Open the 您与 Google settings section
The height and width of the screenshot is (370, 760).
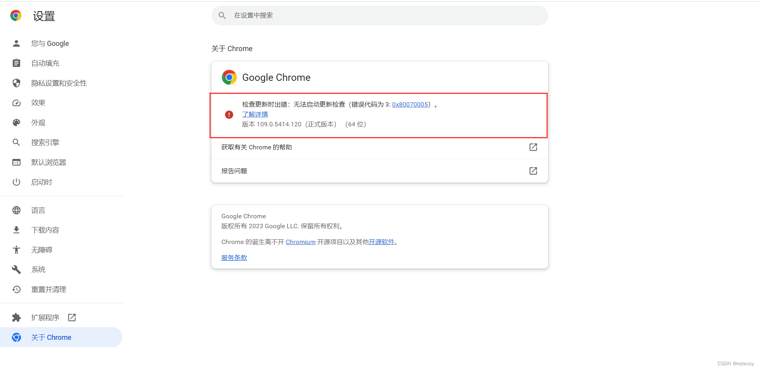coord(50,43)
